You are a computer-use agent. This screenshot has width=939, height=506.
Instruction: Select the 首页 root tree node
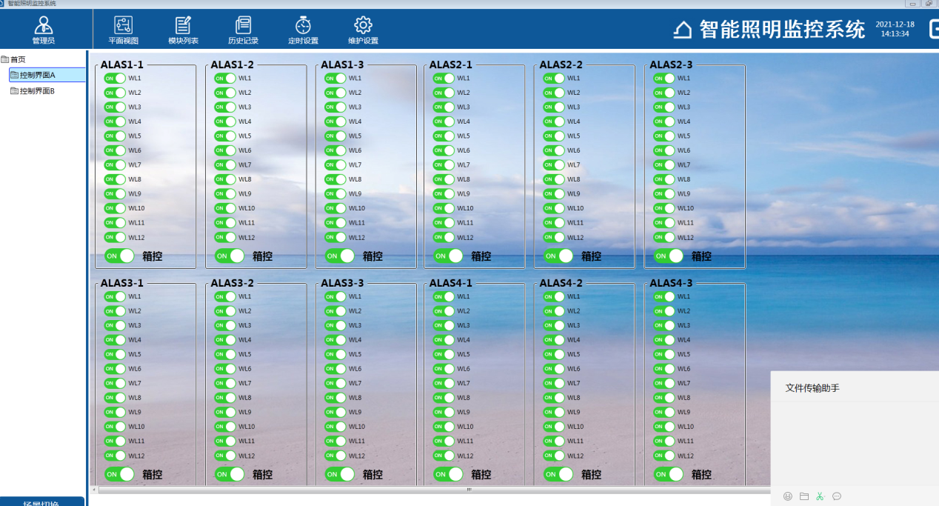point(18,59)
